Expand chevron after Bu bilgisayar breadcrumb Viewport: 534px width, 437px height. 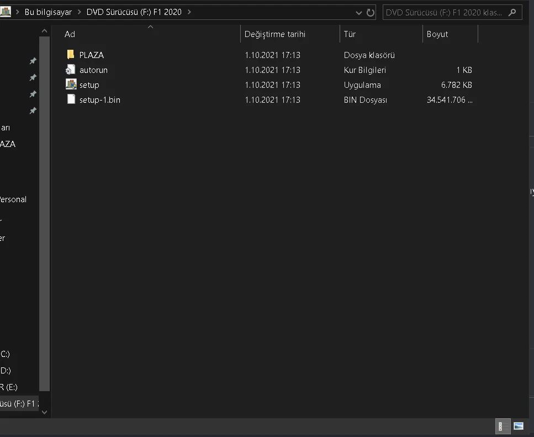click(x=79, y=12)
